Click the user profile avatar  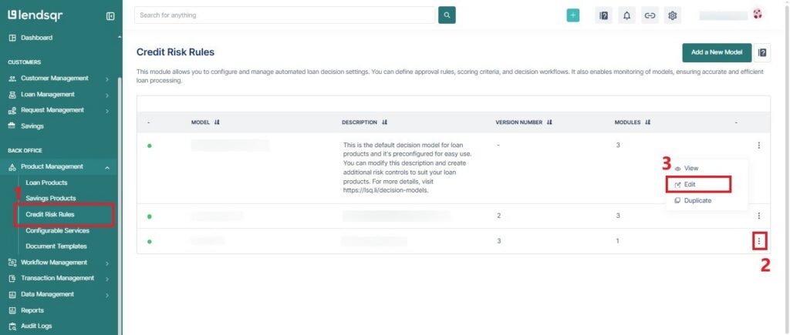758,14
